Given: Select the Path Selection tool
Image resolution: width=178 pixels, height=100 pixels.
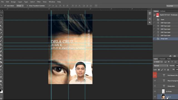Looking at the screenshot, I should click(1, 74).
